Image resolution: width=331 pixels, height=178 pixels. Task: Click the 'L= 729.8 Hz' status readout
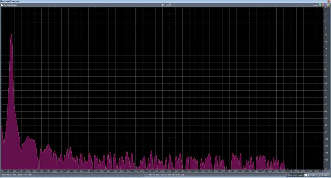pos(164,175)
